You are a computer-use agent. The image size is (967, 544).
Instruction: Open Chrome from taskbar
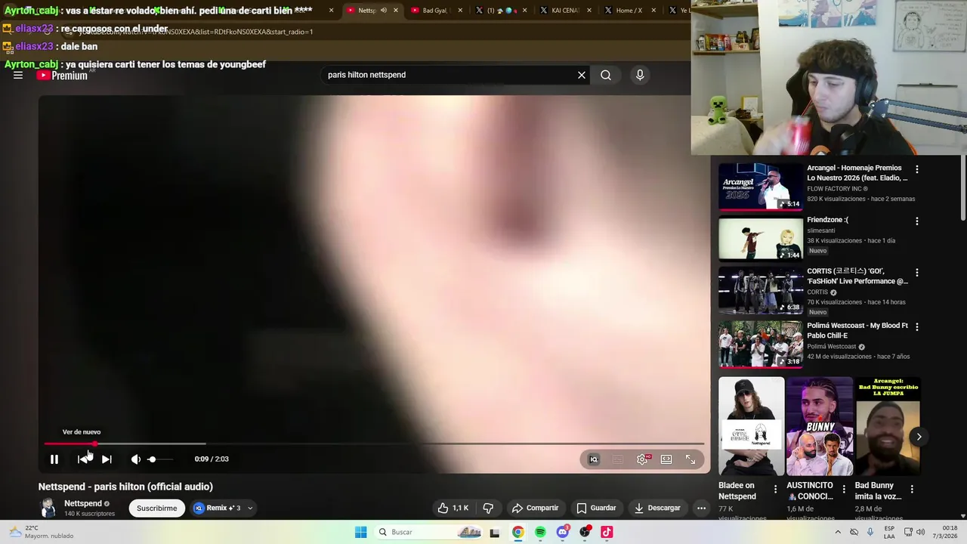[x=517, y=532]
